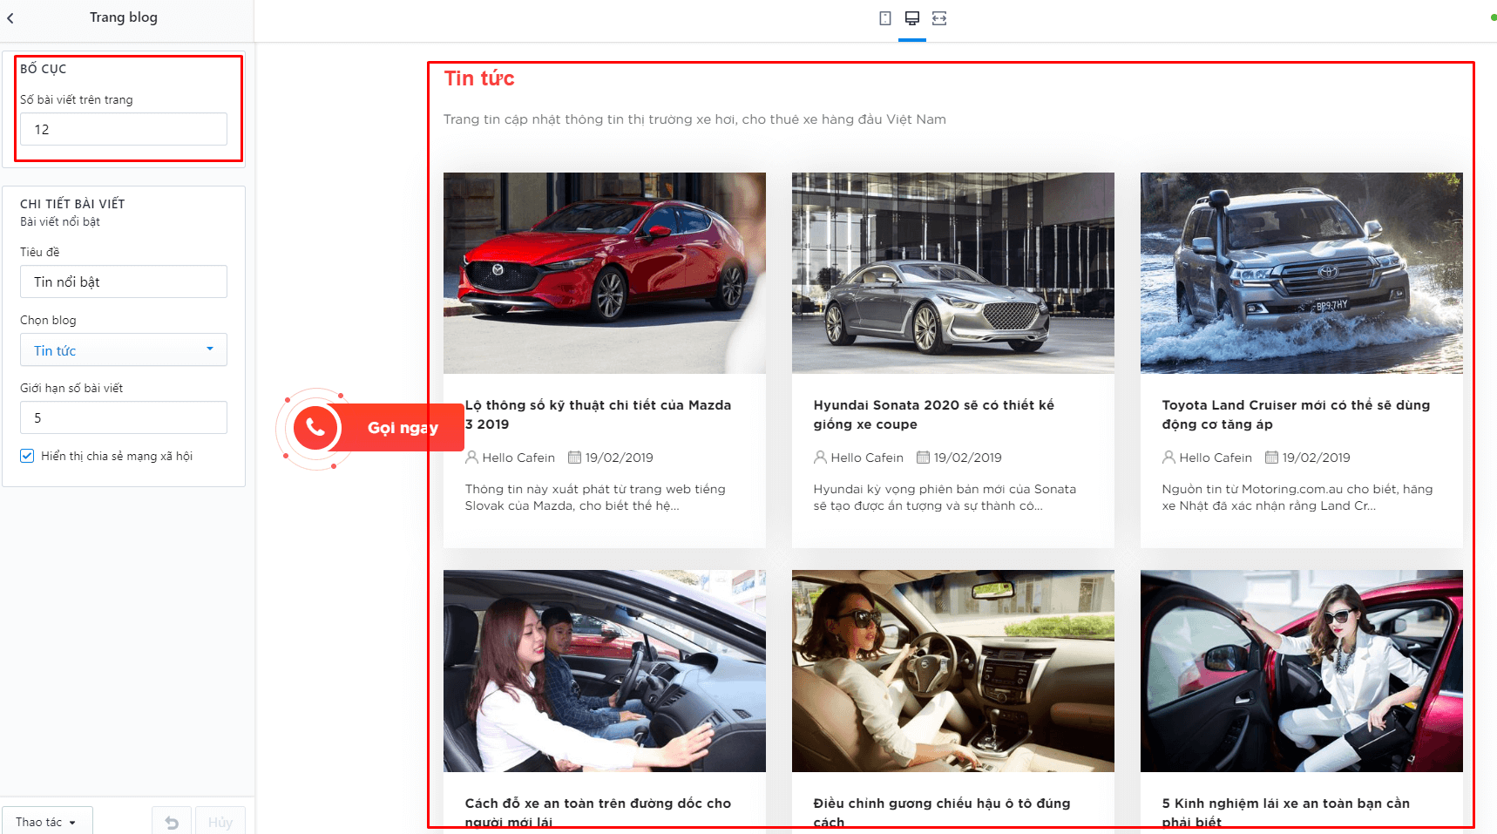Open the Chọn blog dropdown showing Tin tức
The width and height of the screenshot is (1497, 834).
click(x=124, y=349)
